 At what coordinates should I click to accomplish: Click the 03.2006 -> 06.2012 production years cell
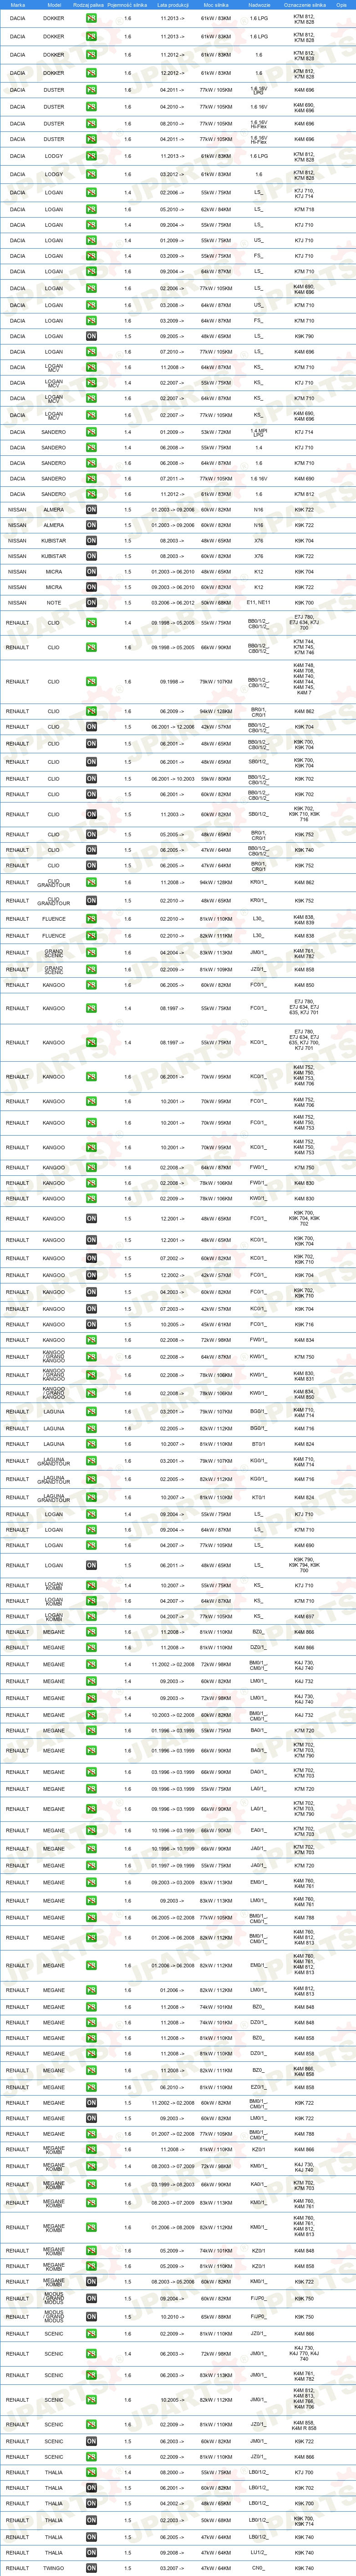click(173, 603)
